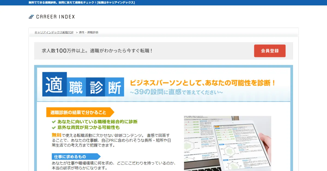
Task: Click the 適性・適職診断 breadcrumb text
Action: click(89, 32)
